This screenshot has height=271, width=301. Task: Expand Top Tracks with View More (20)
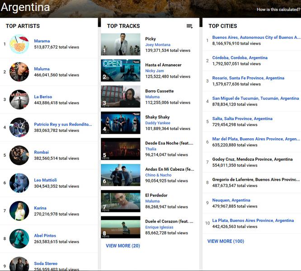tap(122, 246)
